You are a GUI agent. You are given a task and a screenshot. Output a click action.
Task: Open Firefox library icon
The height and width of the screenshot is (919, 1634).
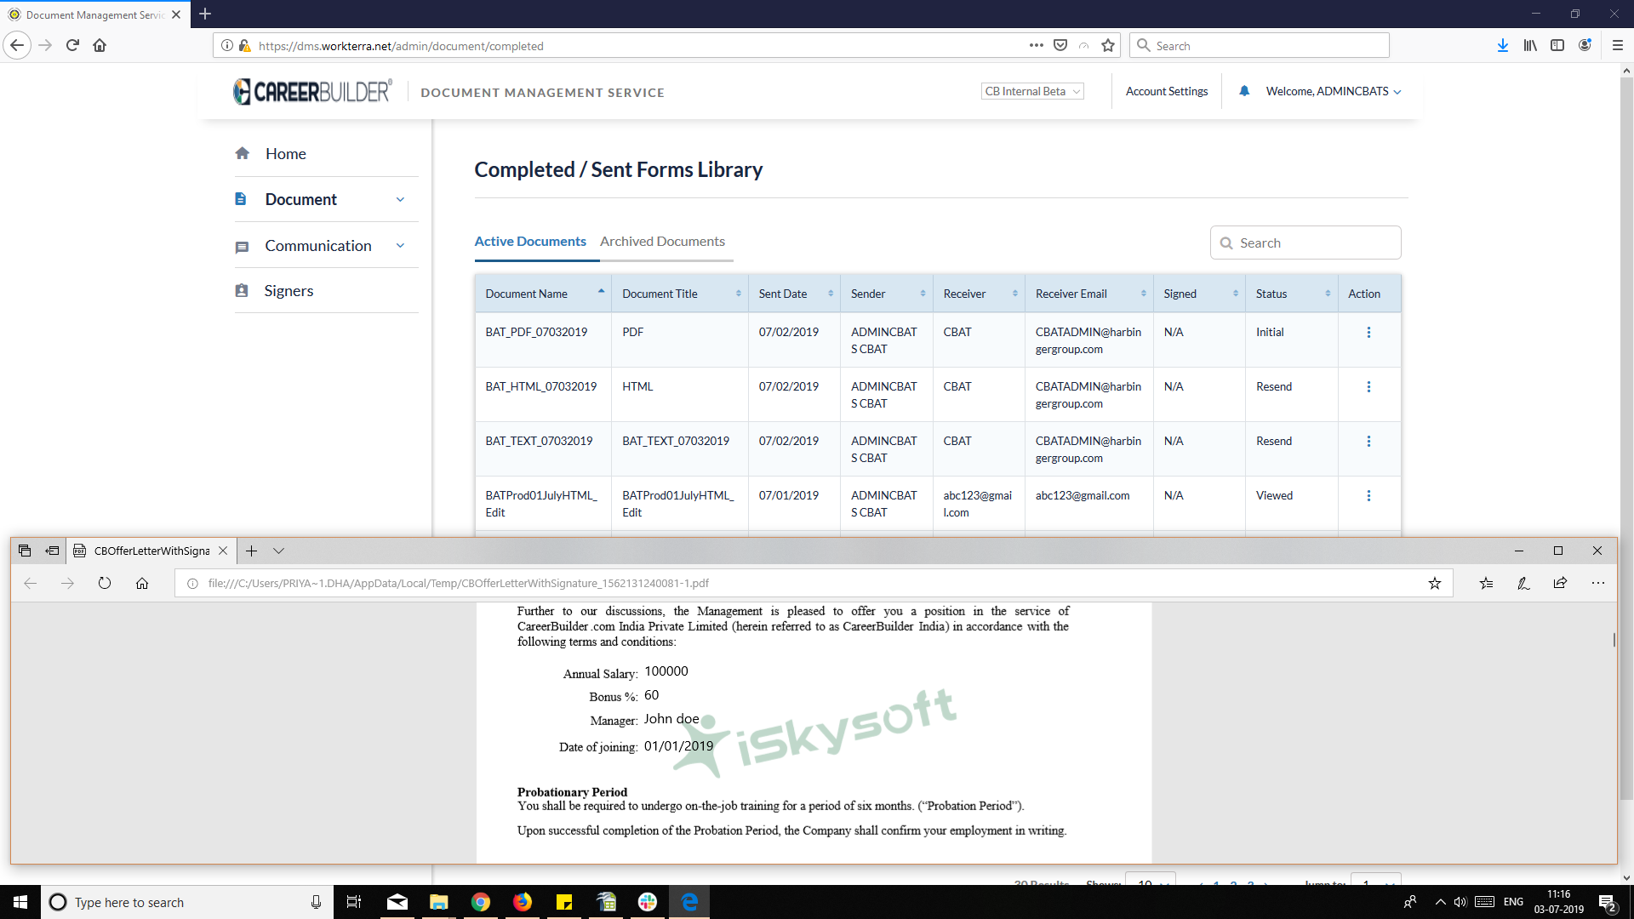tap(1530, 45)
